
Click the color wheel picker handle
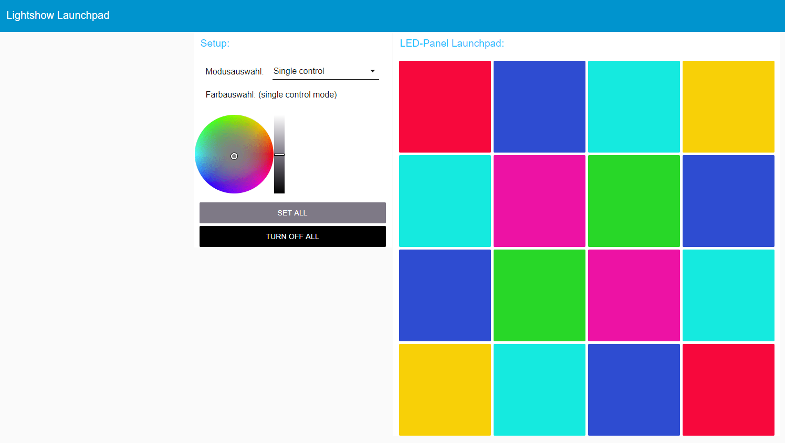point(234,156)
